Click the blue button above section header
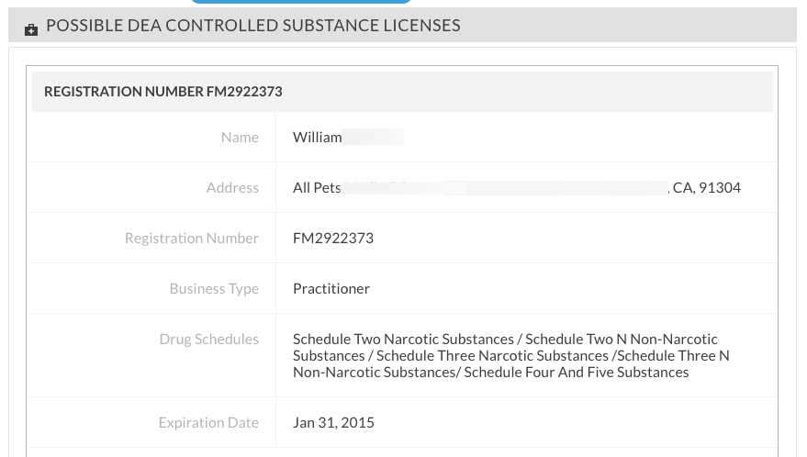The image size is (807, 457). coord(300,2)
